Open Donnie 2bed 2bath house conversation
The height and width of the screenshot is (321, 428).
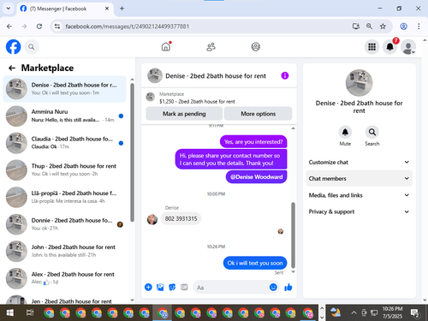[64, 224]
